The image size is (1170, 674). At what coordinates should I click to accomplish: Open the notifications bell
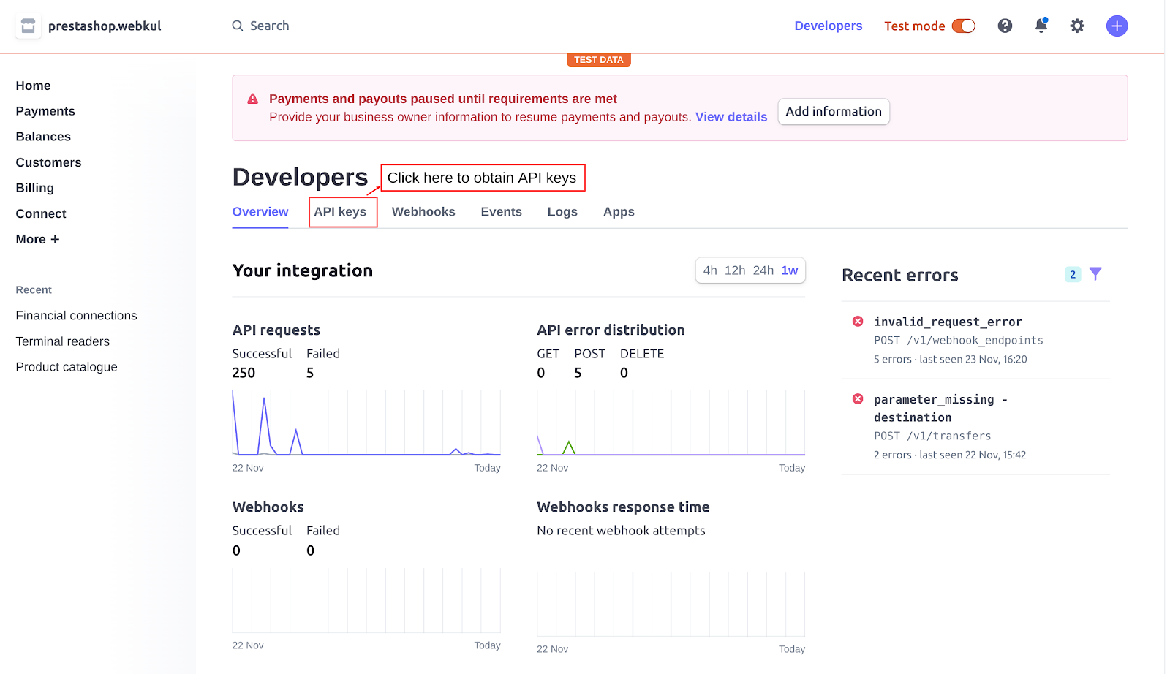pyautogui.click(x=1041, y=26)
